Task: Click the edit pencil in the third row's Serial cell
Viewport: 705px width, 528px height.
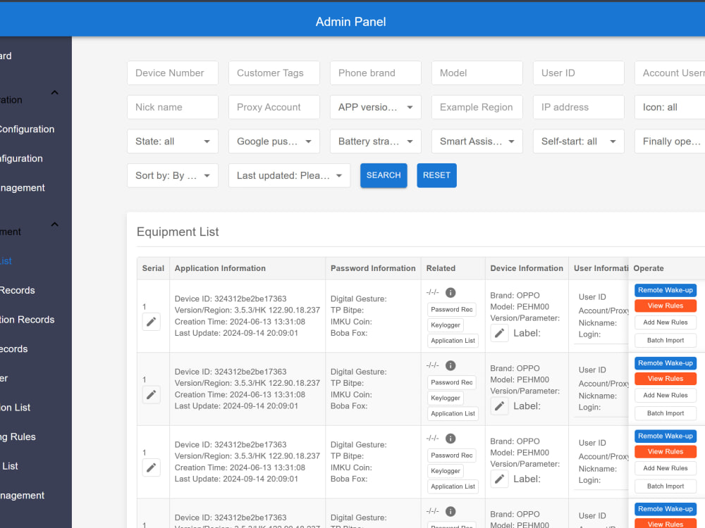Action: click(151, 468)
